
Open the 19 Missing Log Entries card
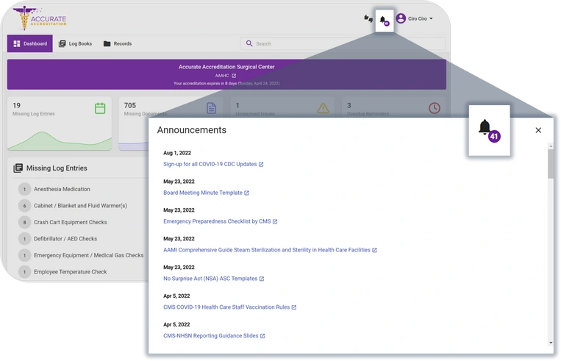(x=60, y=124)
